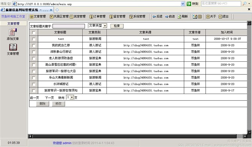Go to 下一页 next page link
Image resolution: width=252 pixels, height=147 pixels.
tap(49, 98)
